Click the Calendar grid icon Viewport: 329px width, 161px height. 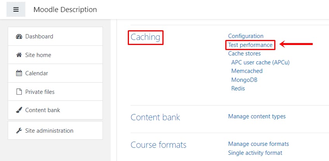point(19,73)
